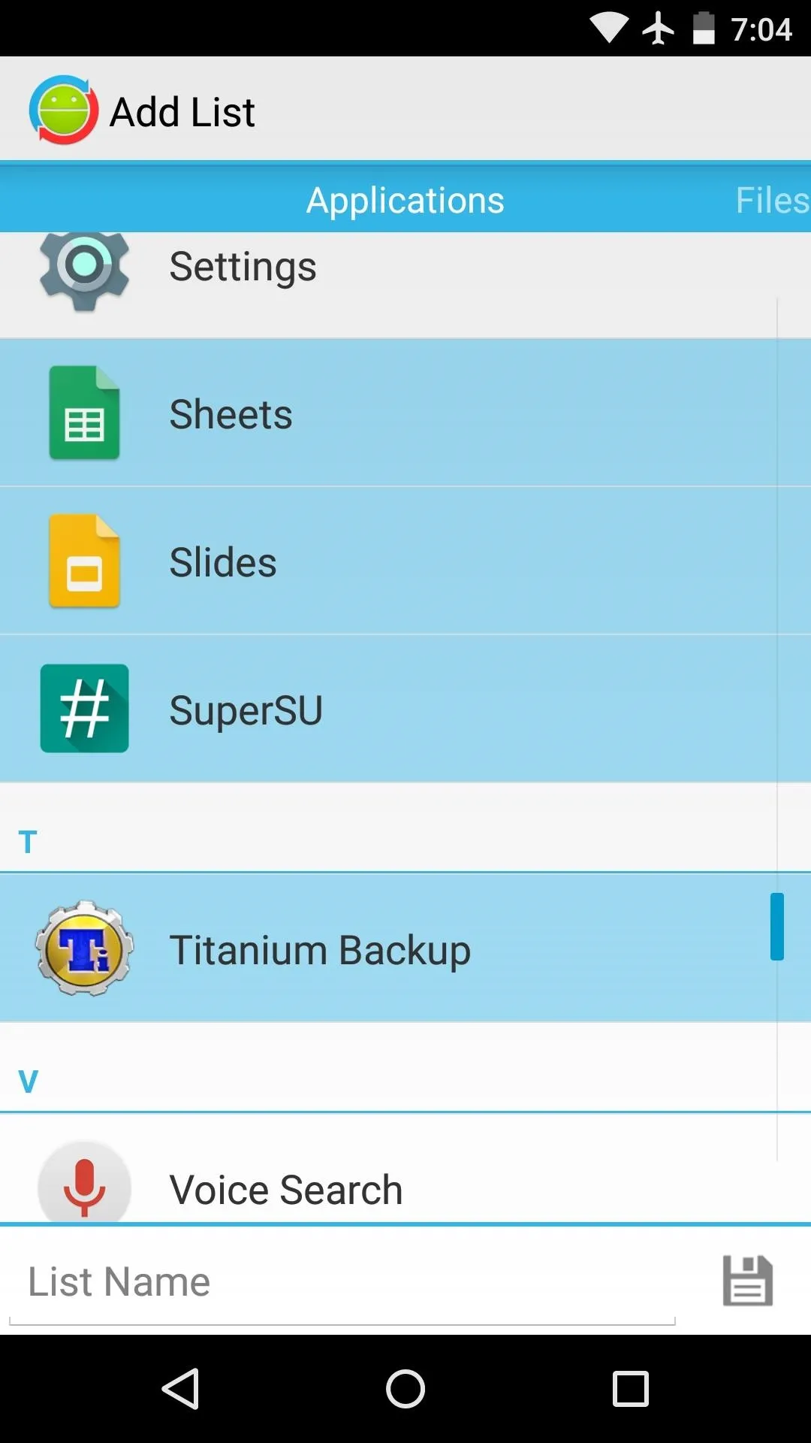Click the green Sheets app icon

click(x=84, y=413)
